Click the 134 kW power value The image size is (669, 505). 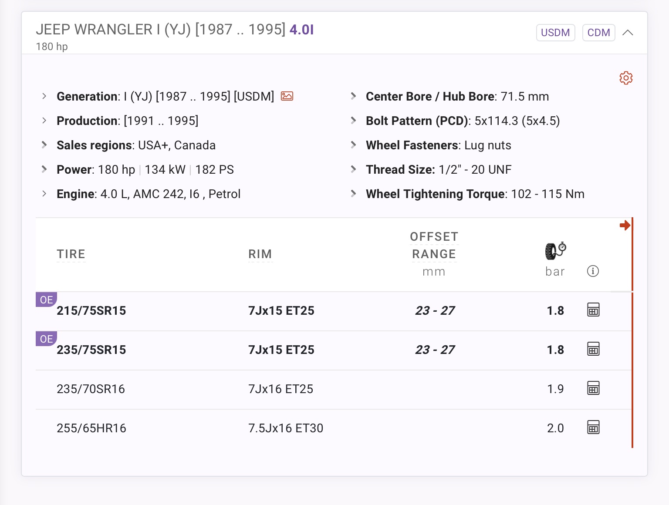click(165, 170)
